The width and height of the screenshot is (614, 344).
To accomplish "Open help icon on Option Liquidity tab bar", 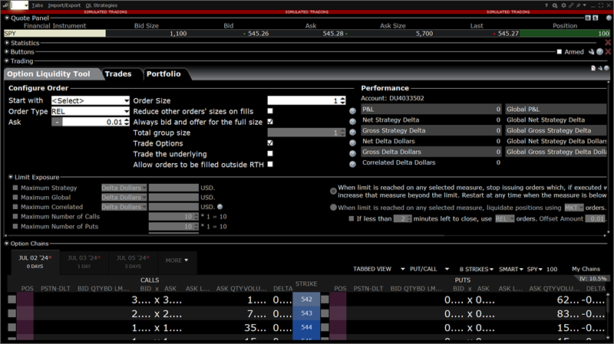I will click(606, 68).
